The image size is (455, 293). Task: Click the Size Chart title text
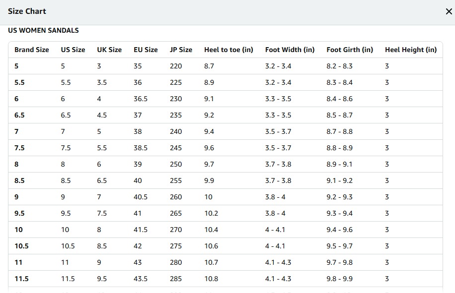tap(27, 11)
